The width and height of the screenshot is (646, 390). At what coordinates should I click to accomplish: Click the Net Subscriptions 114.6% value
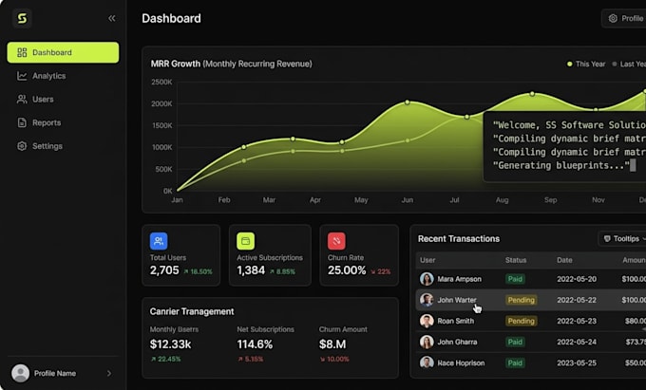255,344
